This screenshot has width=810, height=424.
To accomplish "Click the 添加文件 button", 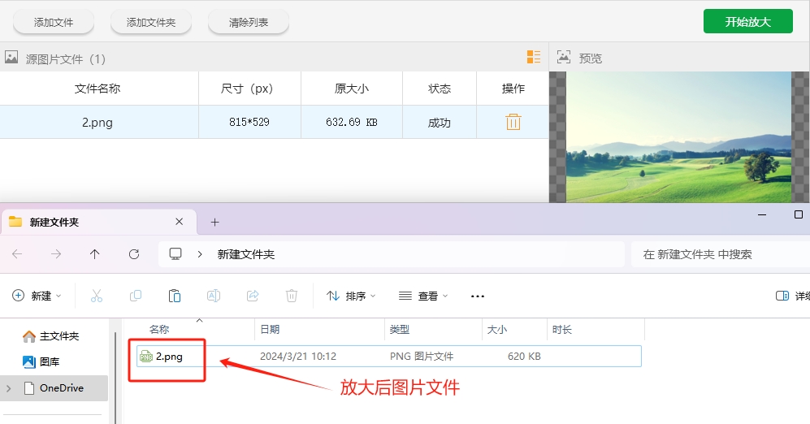I will [x=53, y=22].
